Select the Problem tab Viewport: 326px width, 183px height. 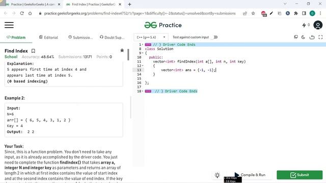(x=16, y=37)
